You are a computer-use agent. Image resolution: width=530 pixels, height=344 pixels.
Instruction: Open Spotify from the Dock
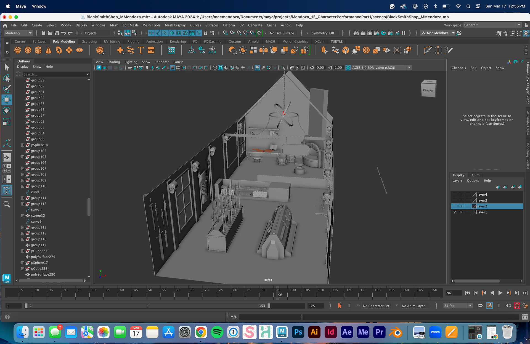pos(217,332)
